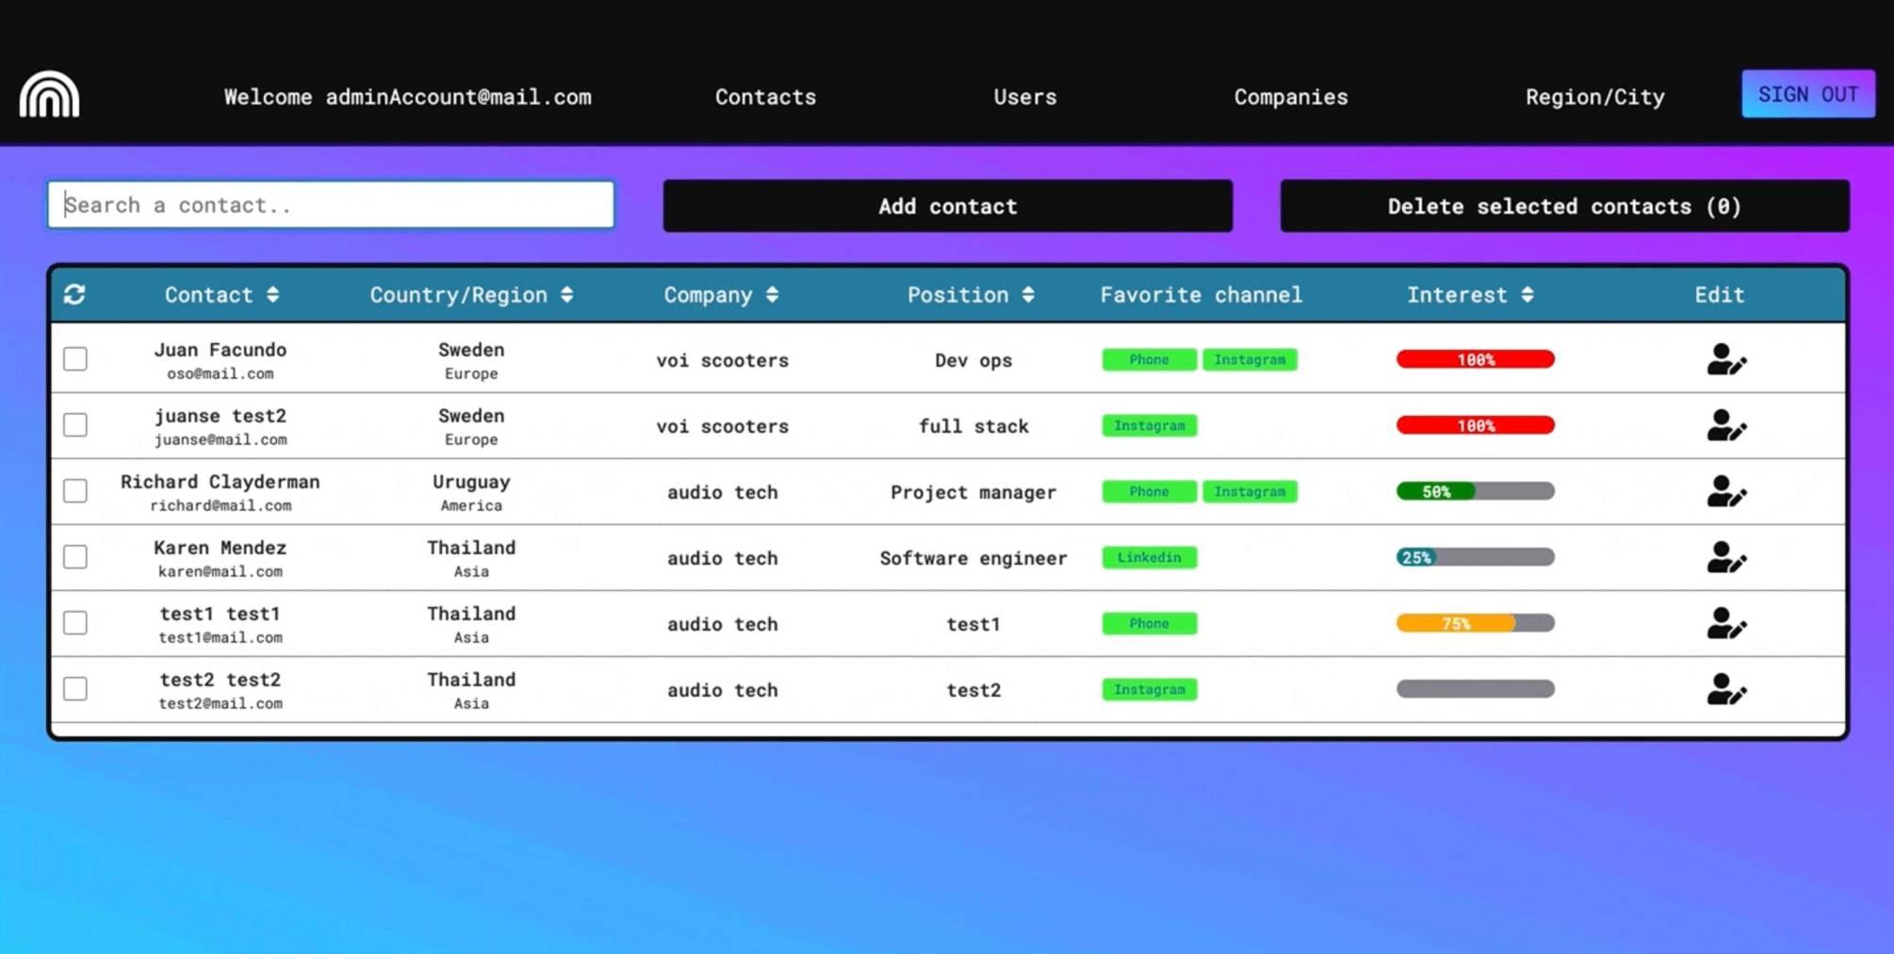Image resolution: width=1894 pixels, height=954 pixels.
Task: Edit test1 test1 contact icon
Action: tap(1726, 623)
